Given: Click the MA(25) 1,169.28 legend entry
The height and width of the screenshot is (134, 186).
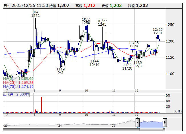Looking at the screenshot, I should click(x=18, y=83).
